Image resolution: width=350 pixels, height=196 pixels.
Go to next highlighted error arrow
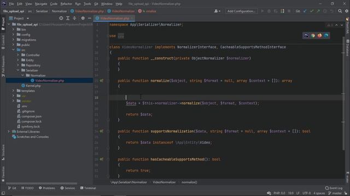pos(342,25)
